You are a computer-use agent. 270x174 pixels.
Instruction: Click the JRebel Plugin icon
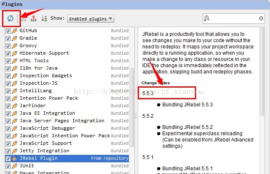15,158
